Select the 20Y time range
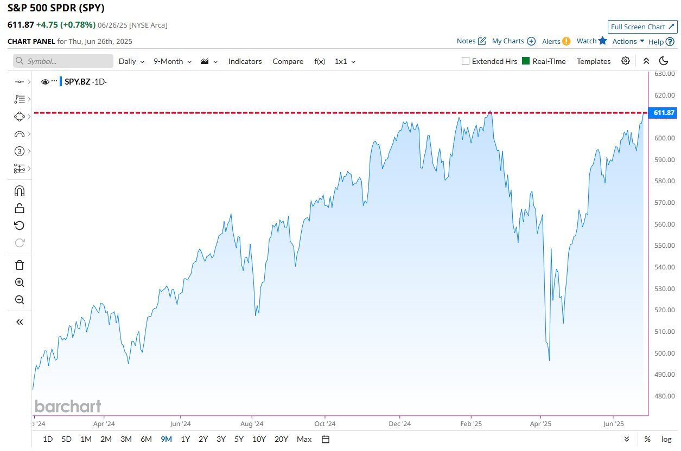The image size is (681, 451). tap(281, 439)
